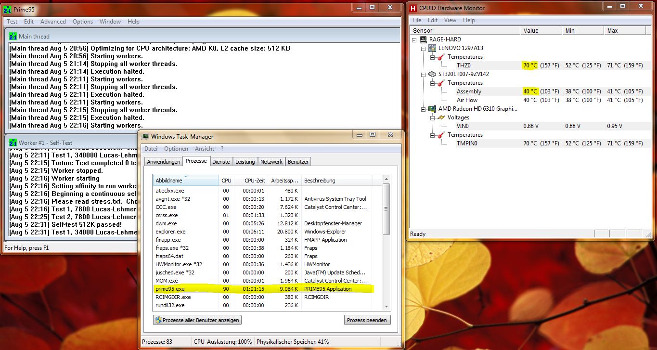Switch to the Leistung tab in Task-Manager

245,161
